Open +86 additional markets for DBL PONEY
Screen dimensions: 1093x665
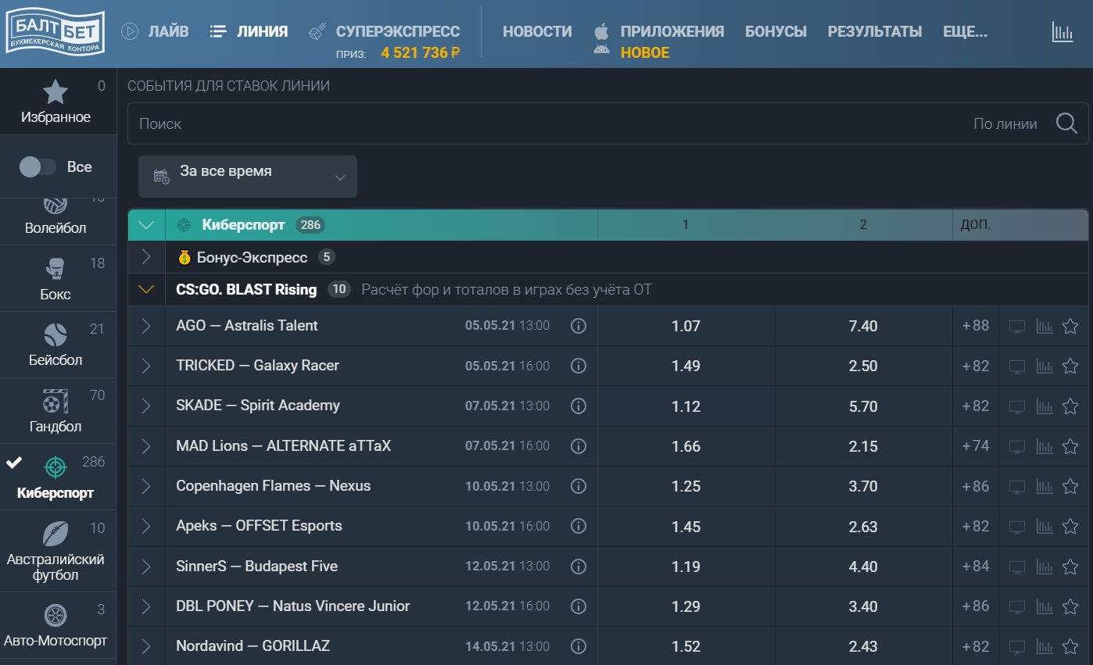975,606
